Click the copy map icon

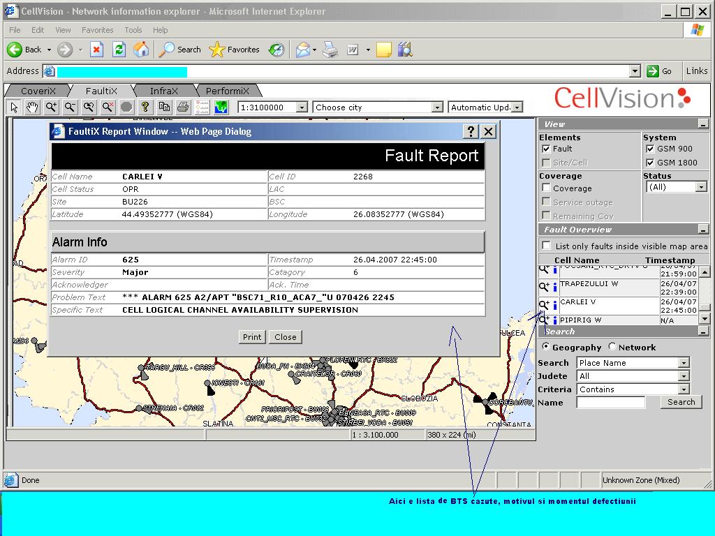tap(164, 107)
